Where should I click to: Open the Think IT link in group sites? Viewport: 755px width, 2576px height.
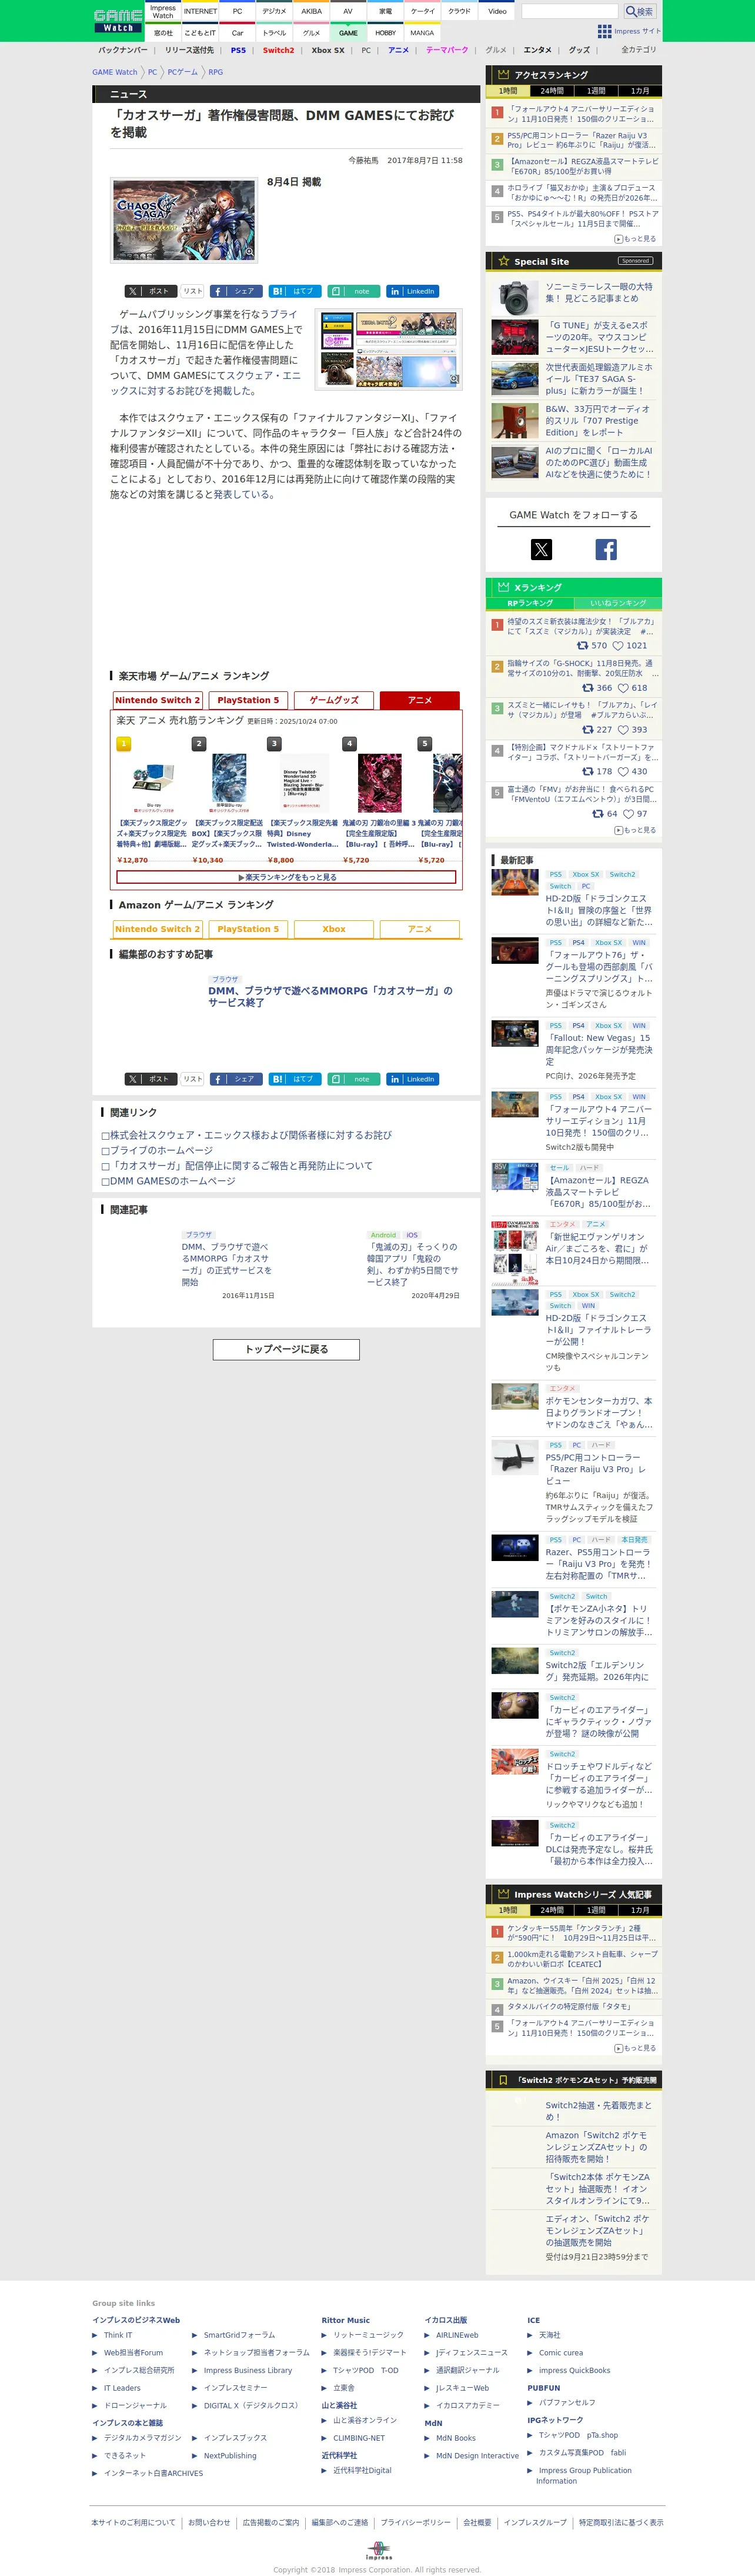118,2335
